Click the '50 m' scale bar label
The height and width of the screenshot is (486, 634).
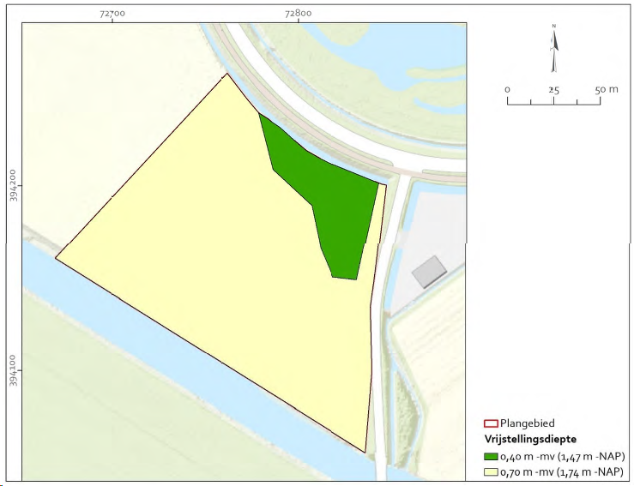tap(607, 89)
